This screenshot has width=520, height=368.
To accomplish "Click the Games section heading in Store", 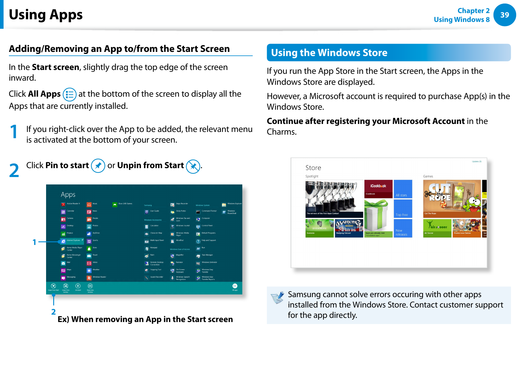I will pyautogui.click(x=428, y=176).
